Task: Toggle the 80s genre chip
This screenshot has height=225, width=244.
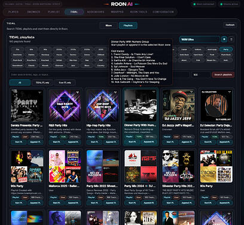Action: [31, 49]
